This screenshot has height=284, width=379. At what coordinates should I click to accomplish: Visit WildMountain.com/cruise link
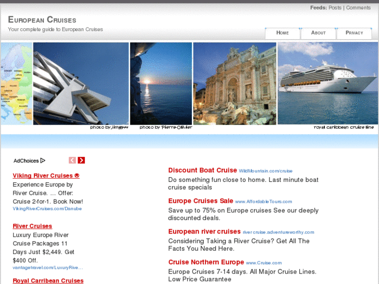point(266,171)
